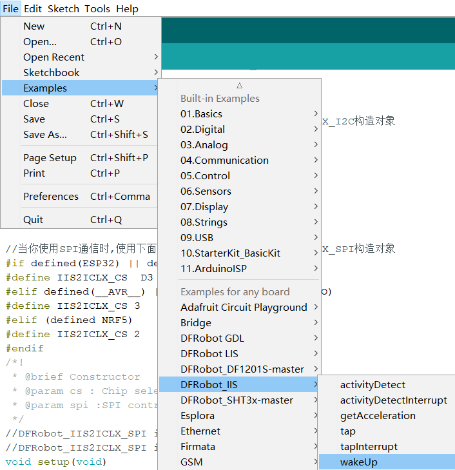Expand 04.Communication examples
The width and height of the screenshot is (455, 470).
pos(240,161)
